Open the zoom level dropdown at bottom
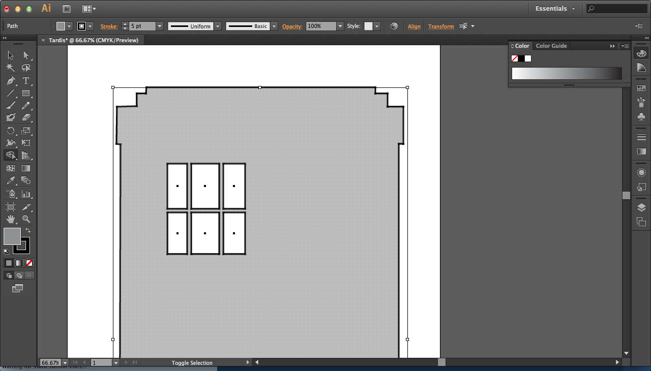651x371 pixels. click(65, 362)
